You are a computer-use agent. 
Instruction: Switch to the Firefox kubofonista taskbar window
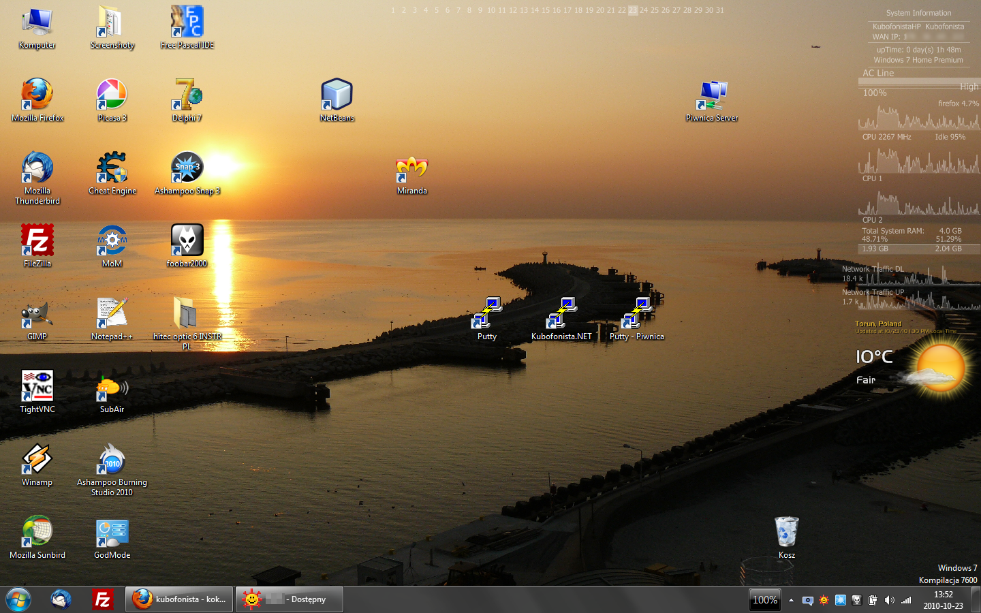pos(179,599)
